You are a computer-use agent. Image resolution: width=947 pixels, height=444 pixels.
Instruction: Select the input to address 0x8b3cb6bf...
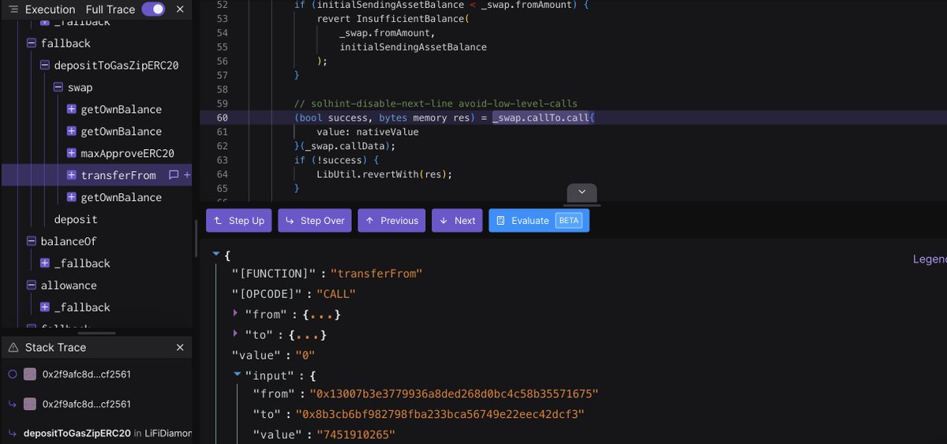[440, 414]
